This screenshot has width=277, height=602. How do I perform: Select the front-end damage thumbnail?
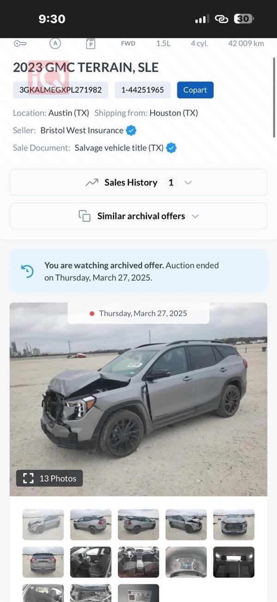click(x=234, y=525)
